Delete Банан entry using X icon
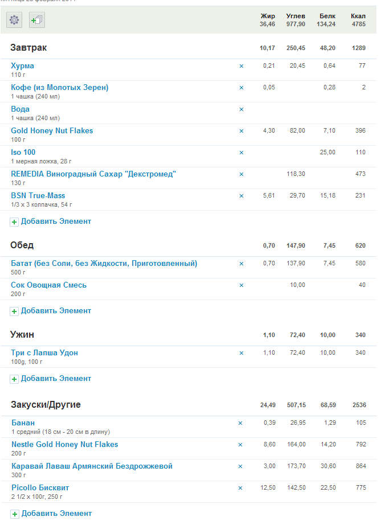 [x=240, y=423]
